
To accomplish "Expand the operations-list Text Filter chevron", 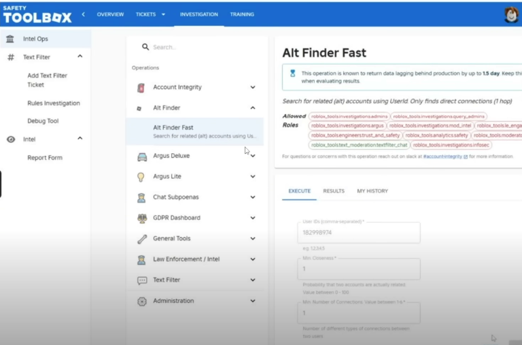I will coord(253,280).
